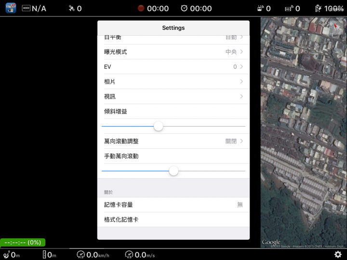This screenshot has width=347, height=260.
Task: Tap the 格式化記憶卡 format SD card button
Action: coord(173,220)
